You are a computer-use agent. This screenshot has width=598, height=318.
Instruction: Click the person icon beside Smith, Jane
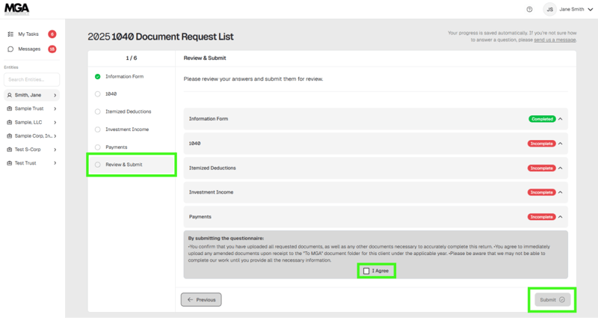pos(10,95)
